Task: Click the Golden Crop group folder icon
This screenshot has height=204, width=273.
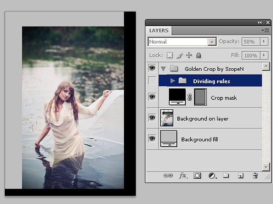Action: click(174, 68)
